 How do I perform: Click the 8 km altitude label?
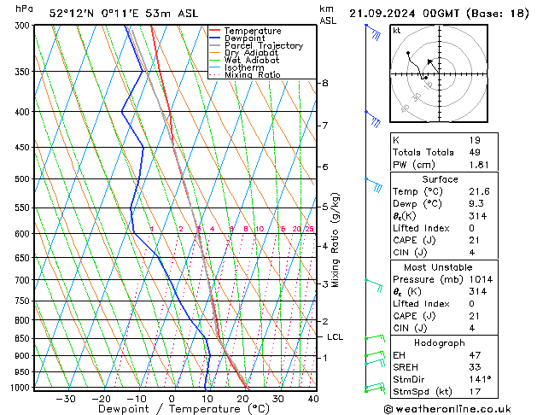click(x=325, y=83)
